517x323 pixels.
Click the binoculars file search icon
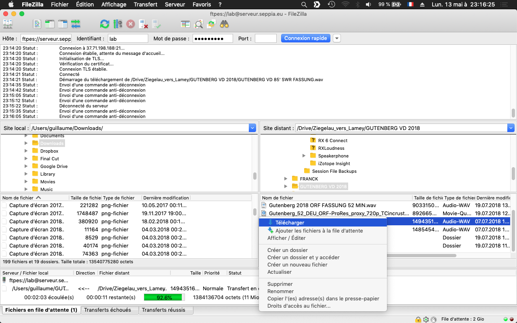pos(224,24)
